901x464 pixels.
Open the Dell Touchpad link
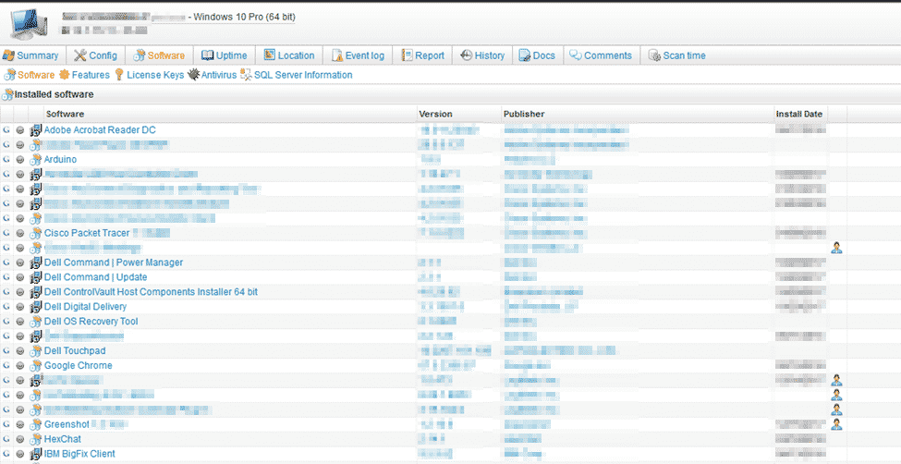[75, 350]
